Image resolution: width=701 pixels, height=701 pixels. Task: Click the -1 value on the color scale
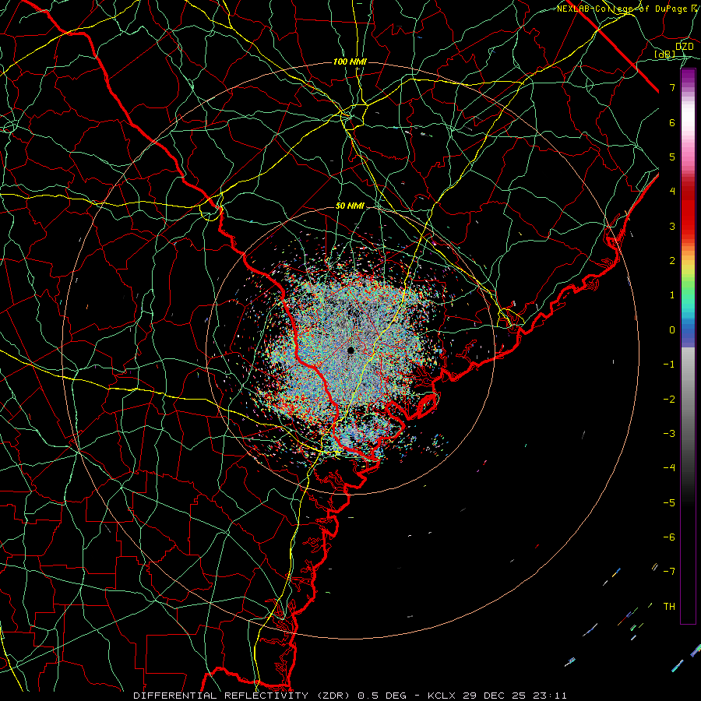coord(669,365)
